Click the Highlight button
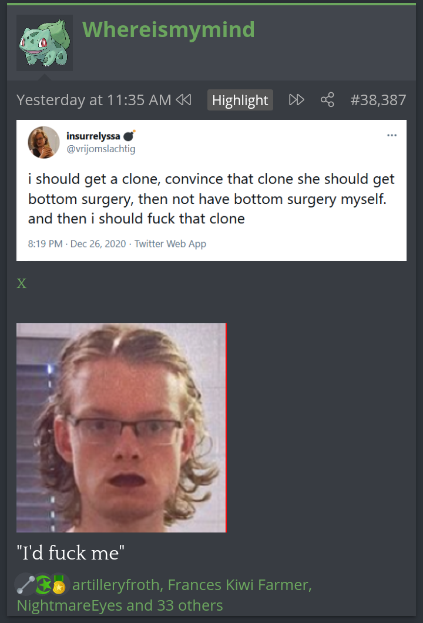The image size is (423, 623). pos(240,100)
